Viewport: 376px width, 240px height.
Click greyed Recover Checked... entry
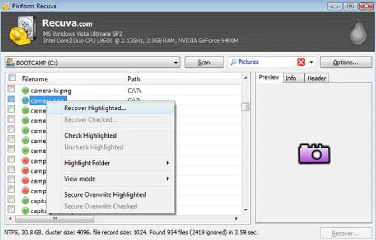111,120
